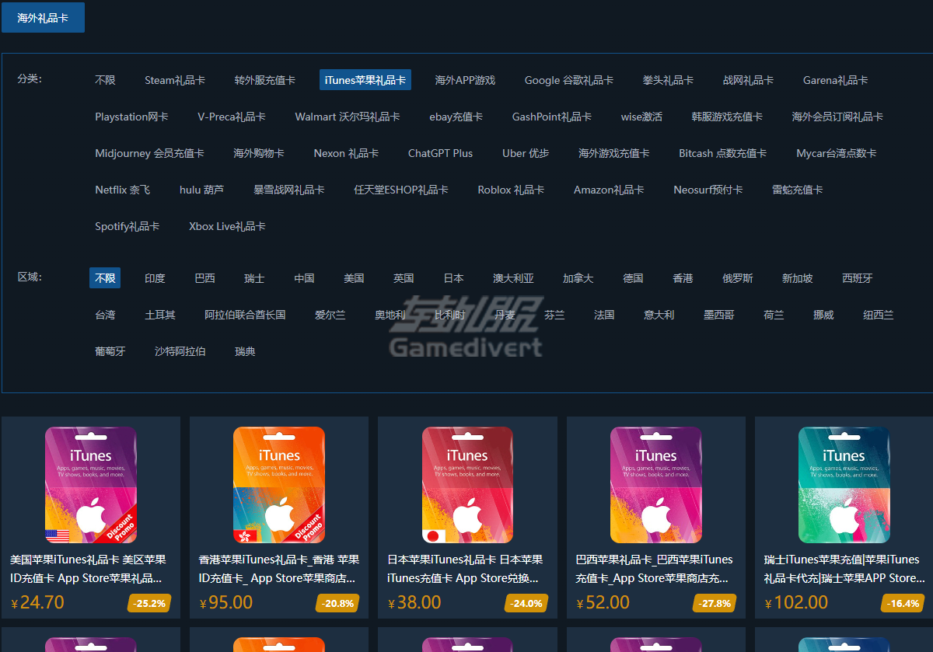Filter by Steam礼品卡 category
Screen dimensions: 933x652
(175, 80)
